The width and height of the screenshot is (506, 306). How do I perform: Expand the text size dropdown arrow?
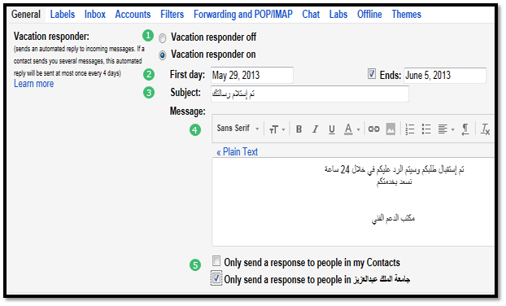283,129
